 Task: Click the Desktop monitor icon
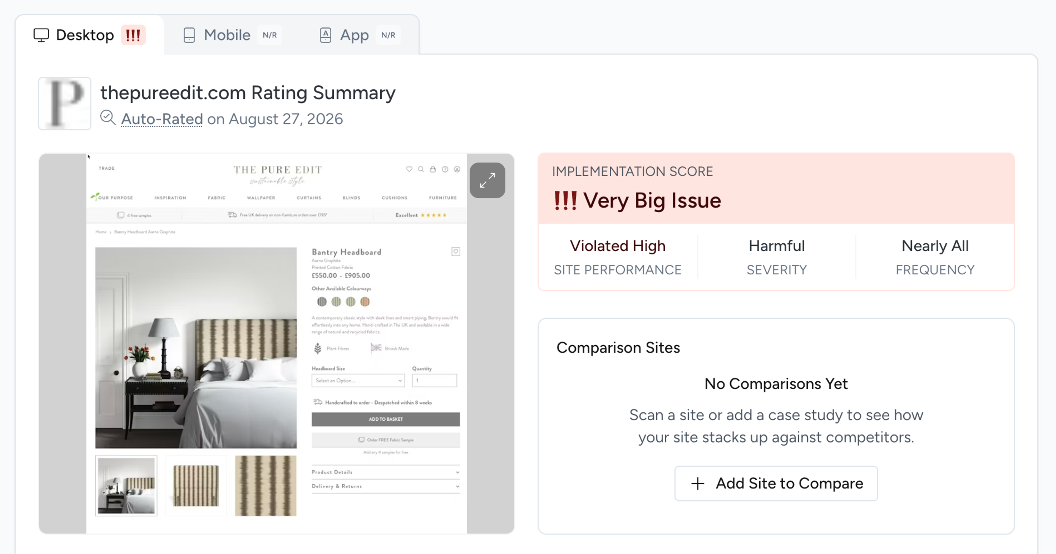click(41, 35)
